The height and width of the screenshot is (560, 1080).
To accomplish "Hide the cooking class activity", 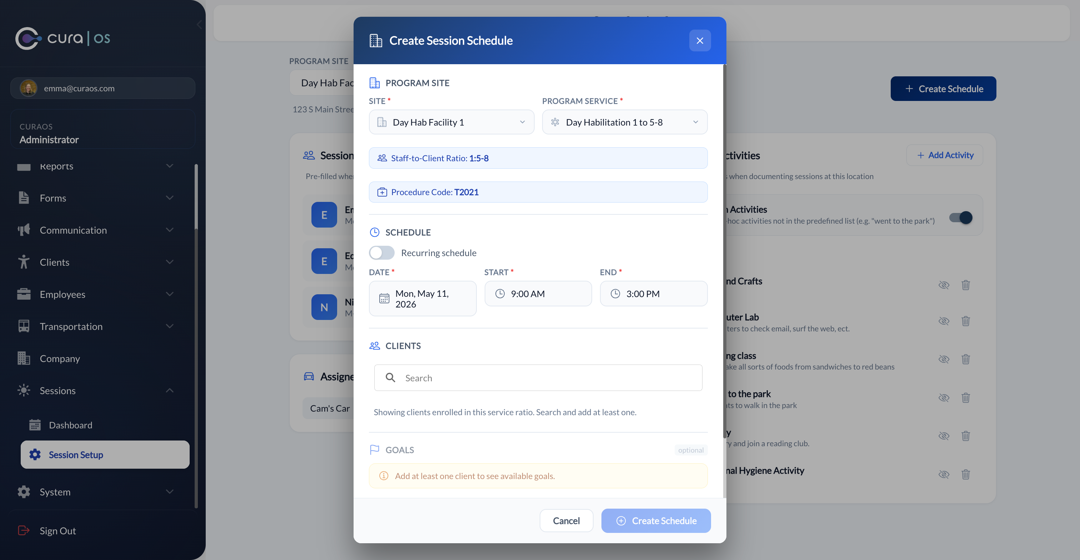I will [x=943, y=359].
